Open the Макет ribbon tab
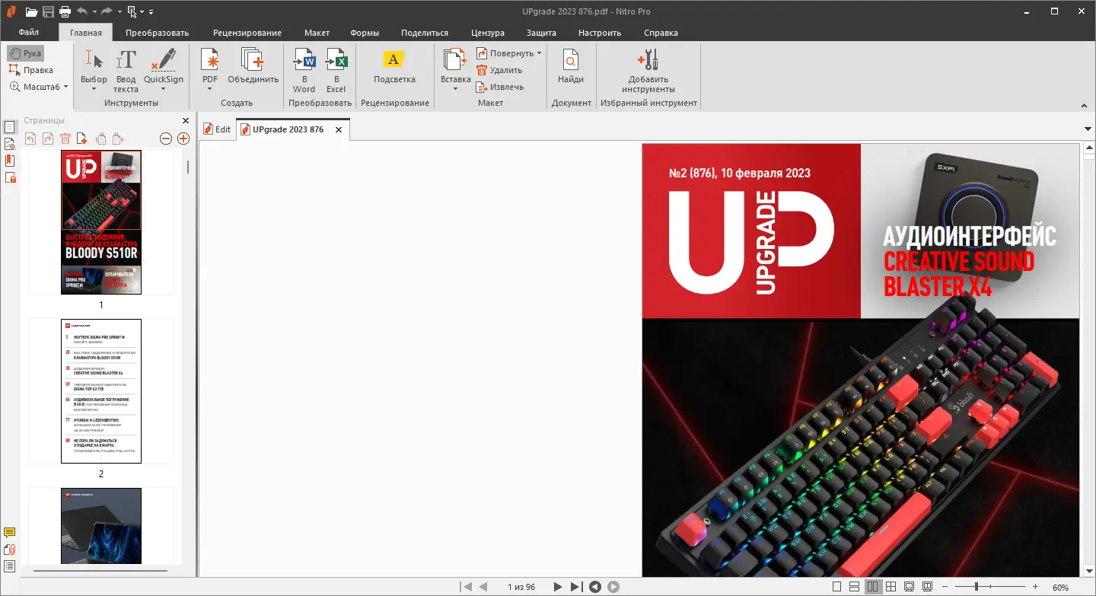Viewport: 1096px width, 596px height. (x=317, y=33)
